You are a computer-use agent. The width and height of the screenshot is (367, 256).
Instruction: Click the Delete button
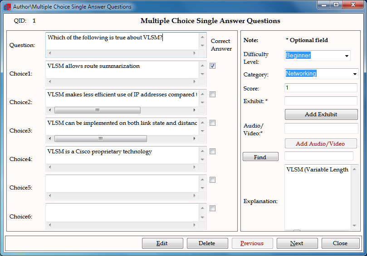[x=207, y=243]
